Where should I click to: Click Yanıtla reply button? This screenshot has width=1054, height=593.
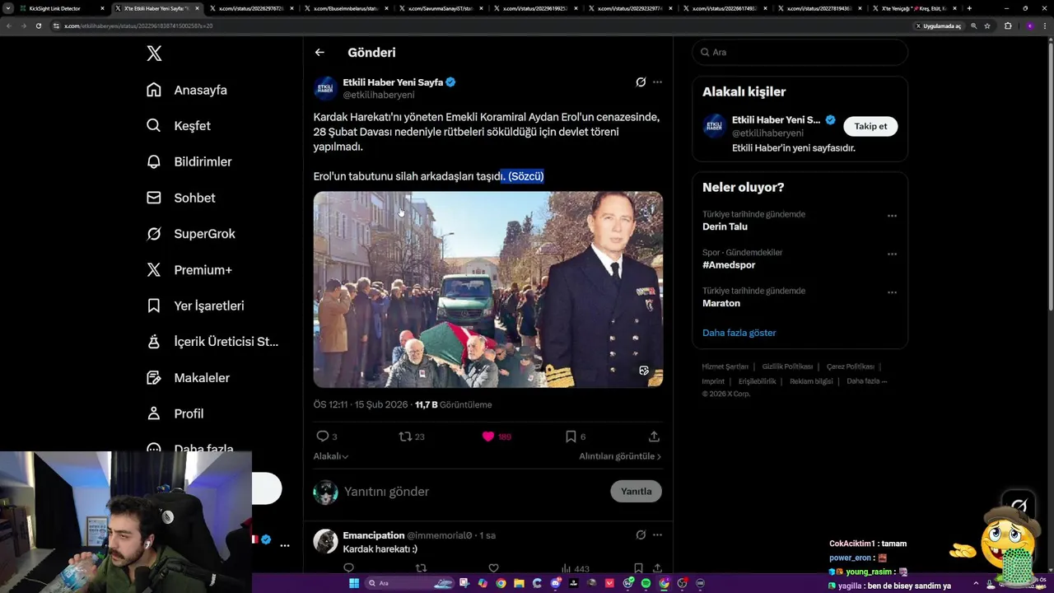[636, 492]
